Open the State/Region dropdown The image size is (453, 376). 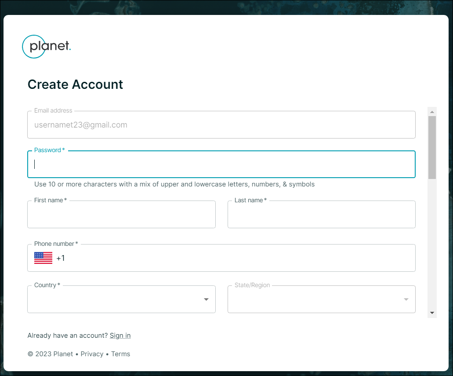click(321, 299)
